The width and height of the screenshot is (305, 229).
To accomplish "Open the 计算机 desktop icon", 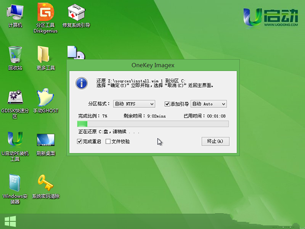I will click(x=14, y=14).
